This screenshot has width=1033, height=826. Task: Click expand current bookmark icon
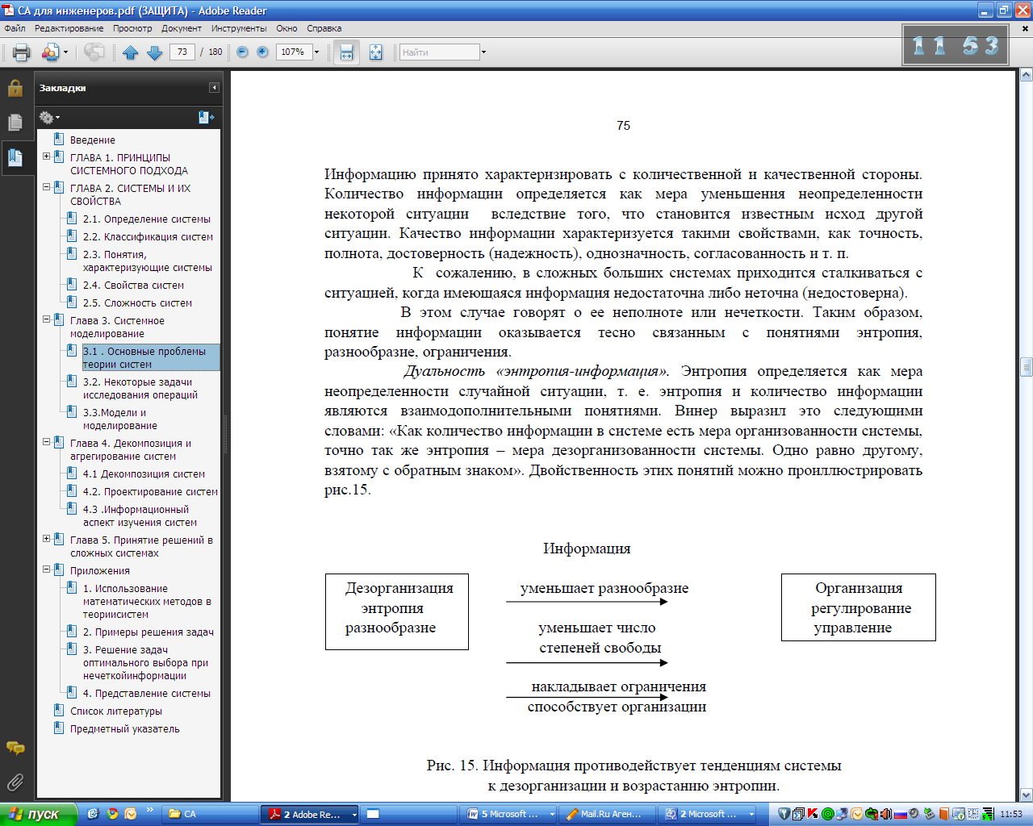click(x=206, y=118)
